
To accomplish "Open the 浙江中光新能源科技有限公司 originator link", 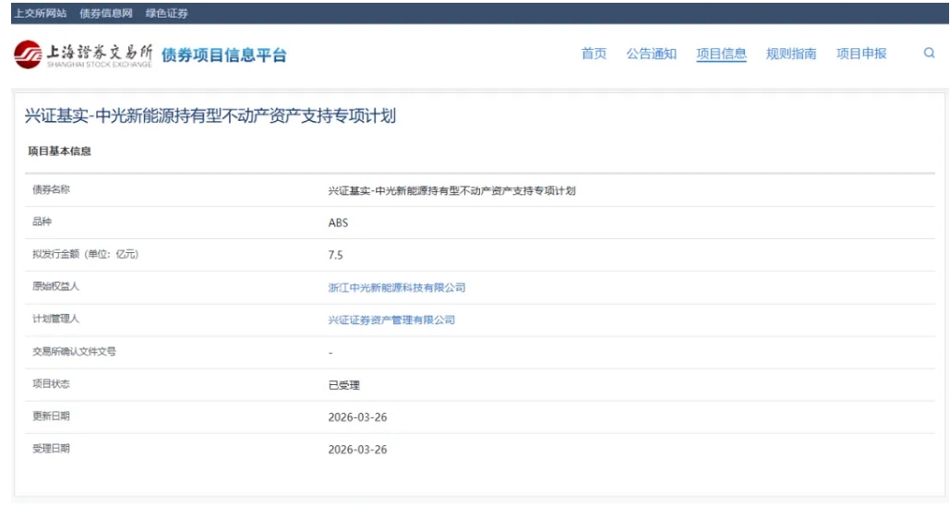I will point(397,287).
